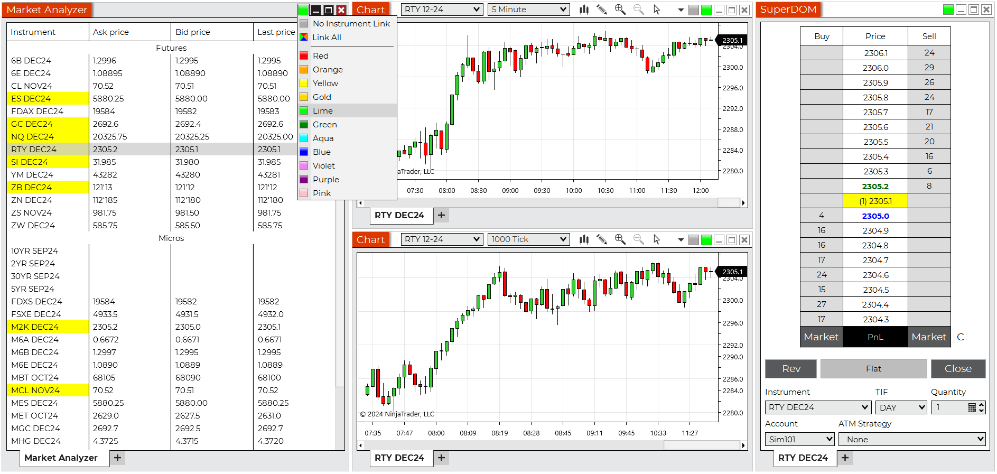Open the 1000 Tick interval dropdown
997x474 pixels.
tap(528, 239)
